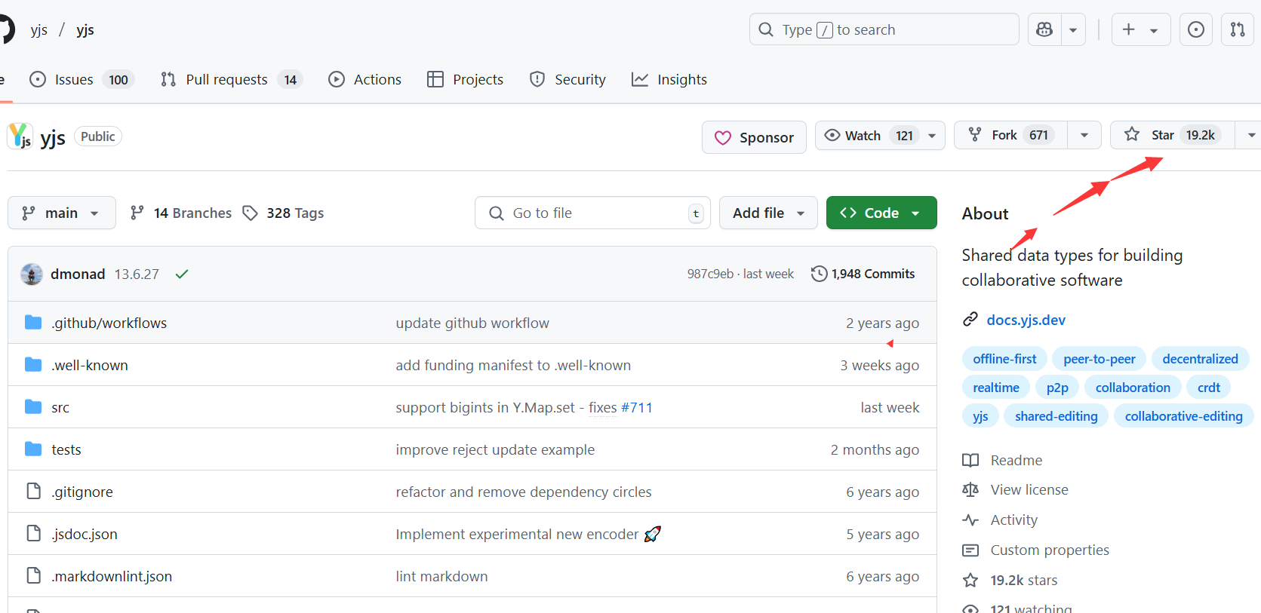Select the p2p topic tag
This screenshot has width=1261, height=613.
coord(1057,388)
